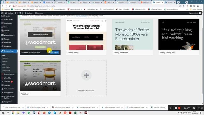
Task: Click Информация о теме on active theme
Action: (40, 35)
